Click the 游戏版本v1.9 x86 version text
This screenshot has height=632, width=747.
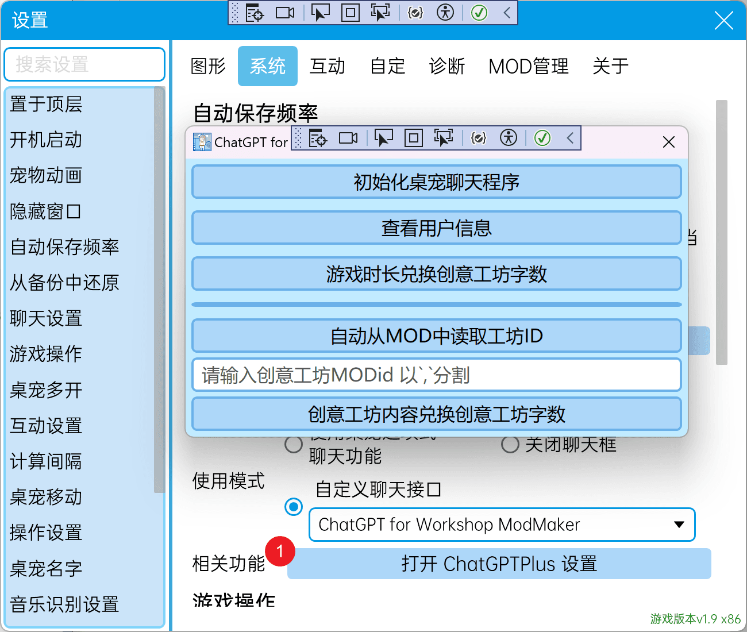[696, 619]
